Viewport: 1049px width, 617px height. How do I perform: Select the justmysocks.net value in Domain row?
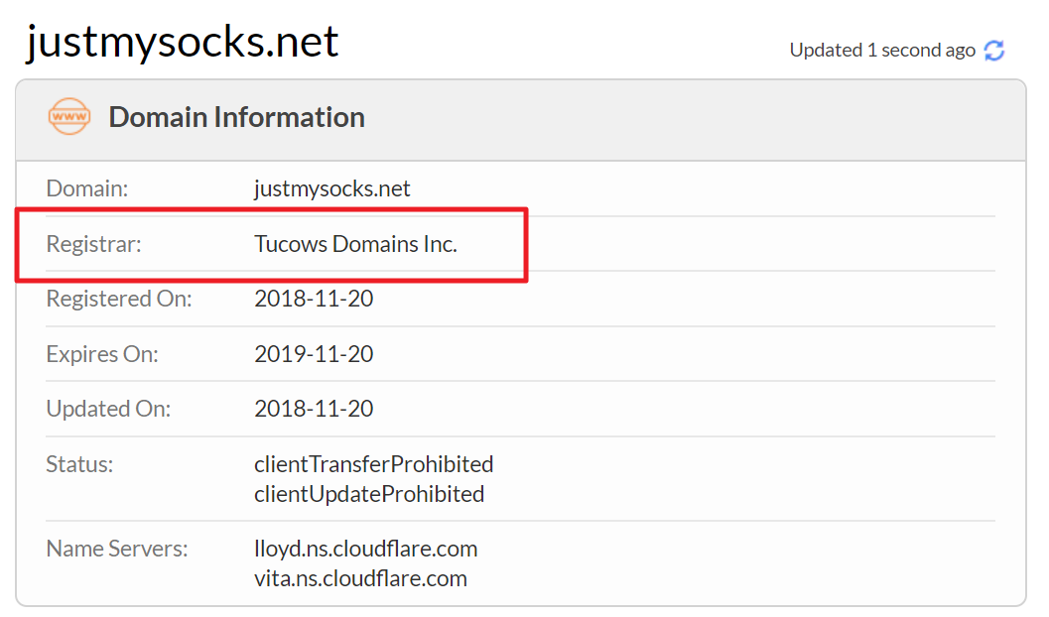click(331, 188)
